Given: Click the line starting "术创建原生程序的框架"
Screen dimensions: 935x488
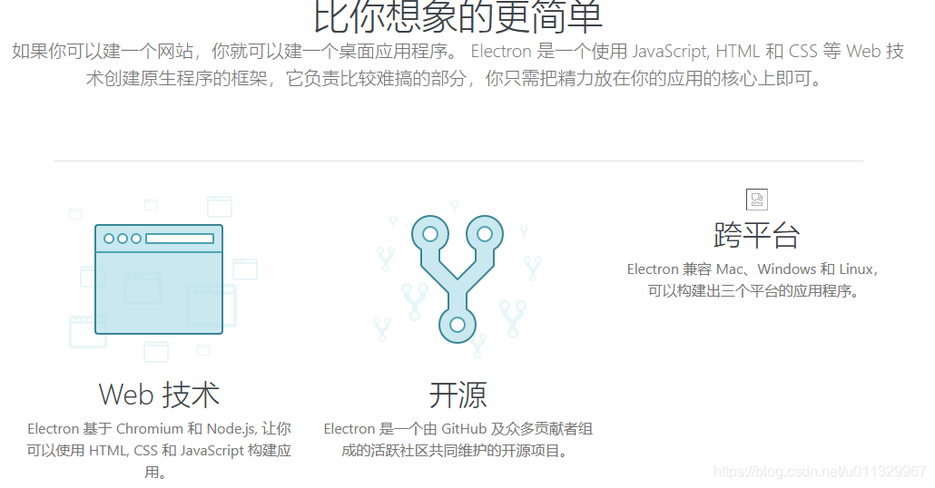Looking at the screenshot, I should 455,79.
